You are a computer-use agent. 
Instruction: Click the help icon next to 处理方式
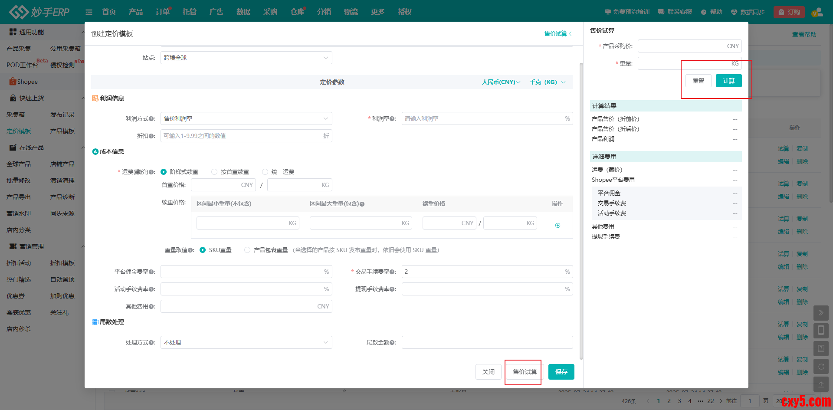(x=152, y=343)
